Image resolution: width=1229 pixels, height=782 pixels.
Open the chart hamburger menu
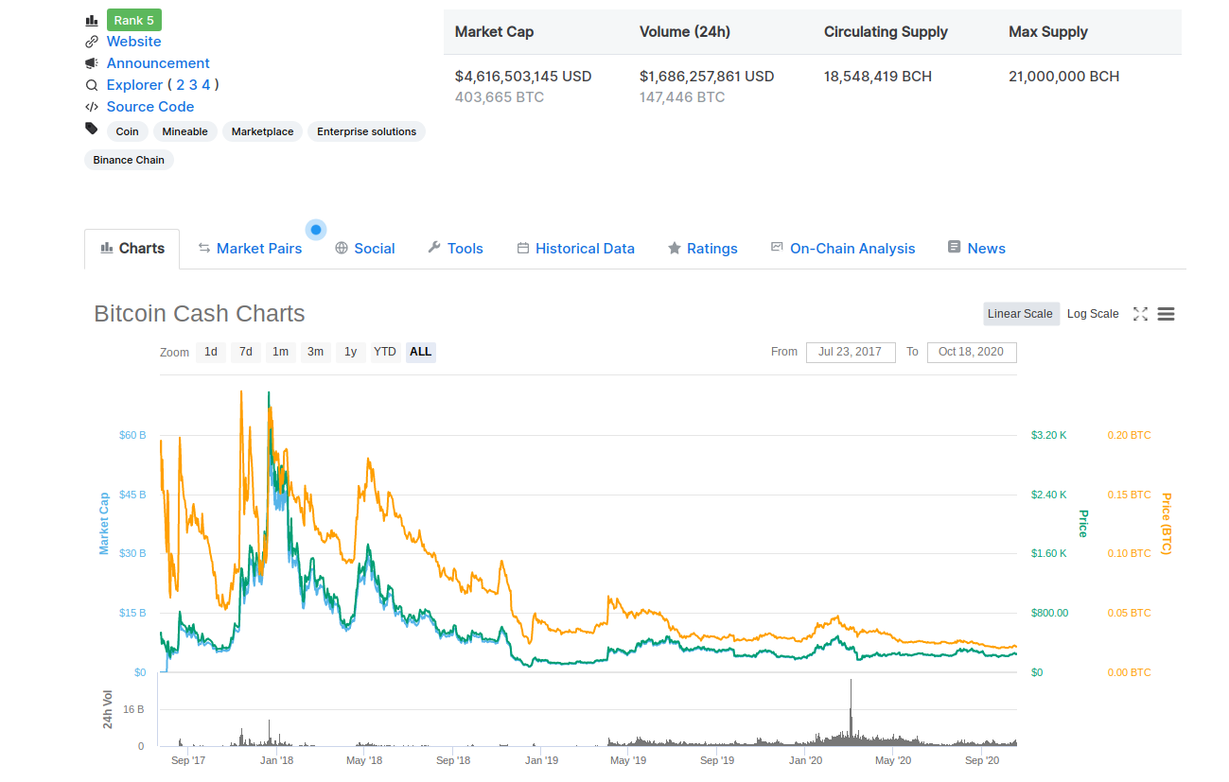[x=1166, y=314]
